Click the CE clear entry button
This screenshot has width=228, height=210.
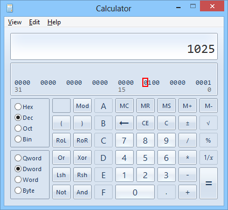pos(146,123)
